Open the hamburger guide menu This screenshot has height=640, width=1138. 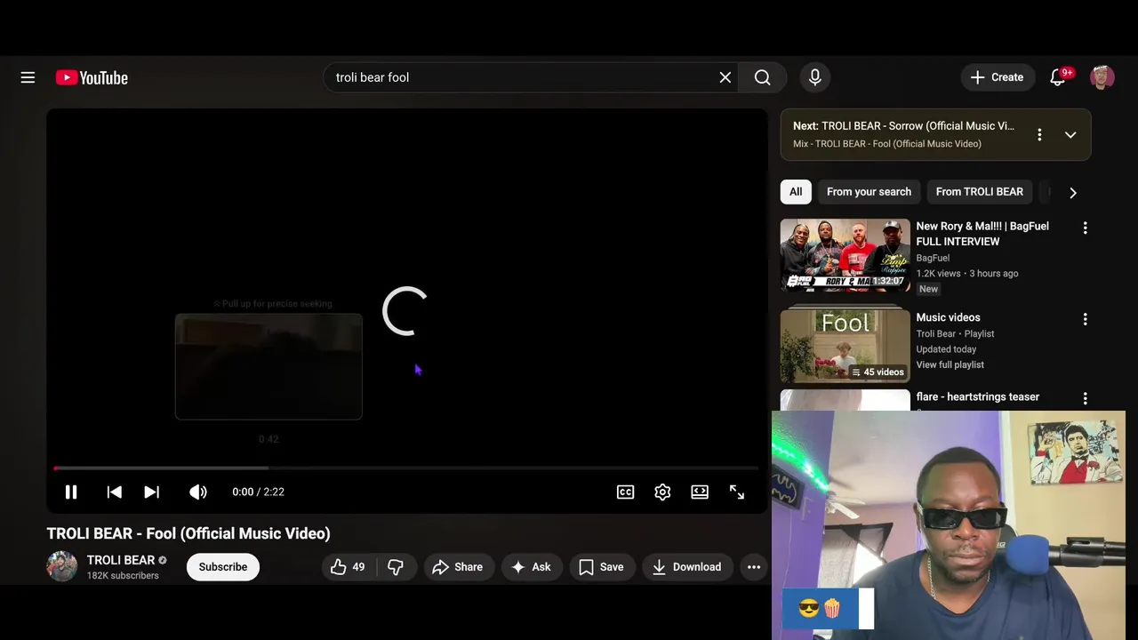click(28, 77)
